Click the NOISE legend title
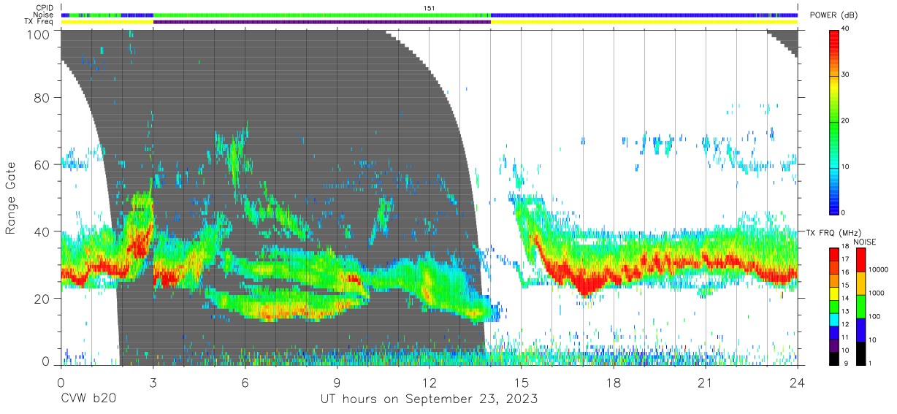Viewport: 897px width, 414px height. click(x=863, y=242)
